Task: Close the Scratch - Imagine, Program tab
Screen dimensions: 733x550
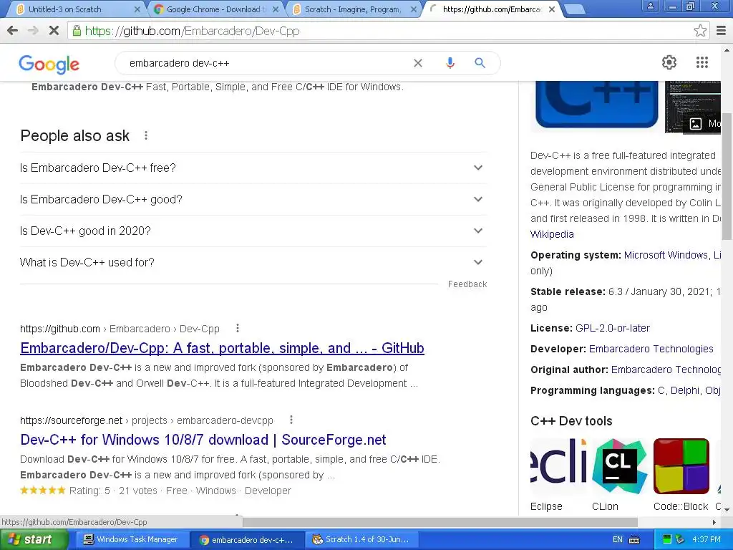Action: 413,9
